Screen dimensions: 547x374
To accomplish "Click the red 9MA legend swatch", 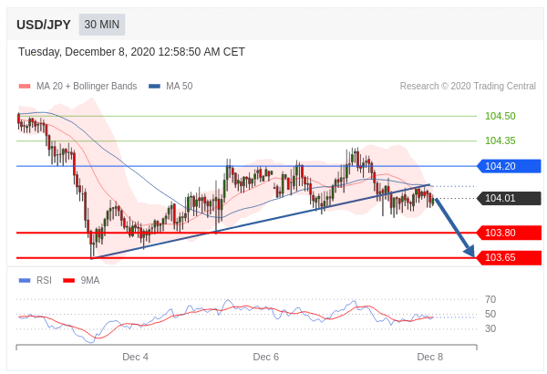I will (x=68, y=280).
